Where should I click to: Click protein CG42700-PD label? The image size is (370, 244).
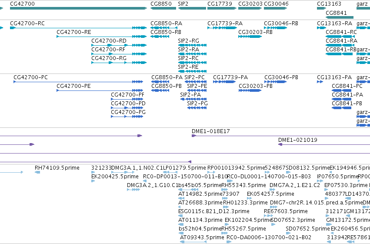(x=128, y=104)
